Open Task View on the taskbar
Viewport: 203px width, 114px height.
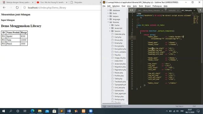click(x=25, y=111)
